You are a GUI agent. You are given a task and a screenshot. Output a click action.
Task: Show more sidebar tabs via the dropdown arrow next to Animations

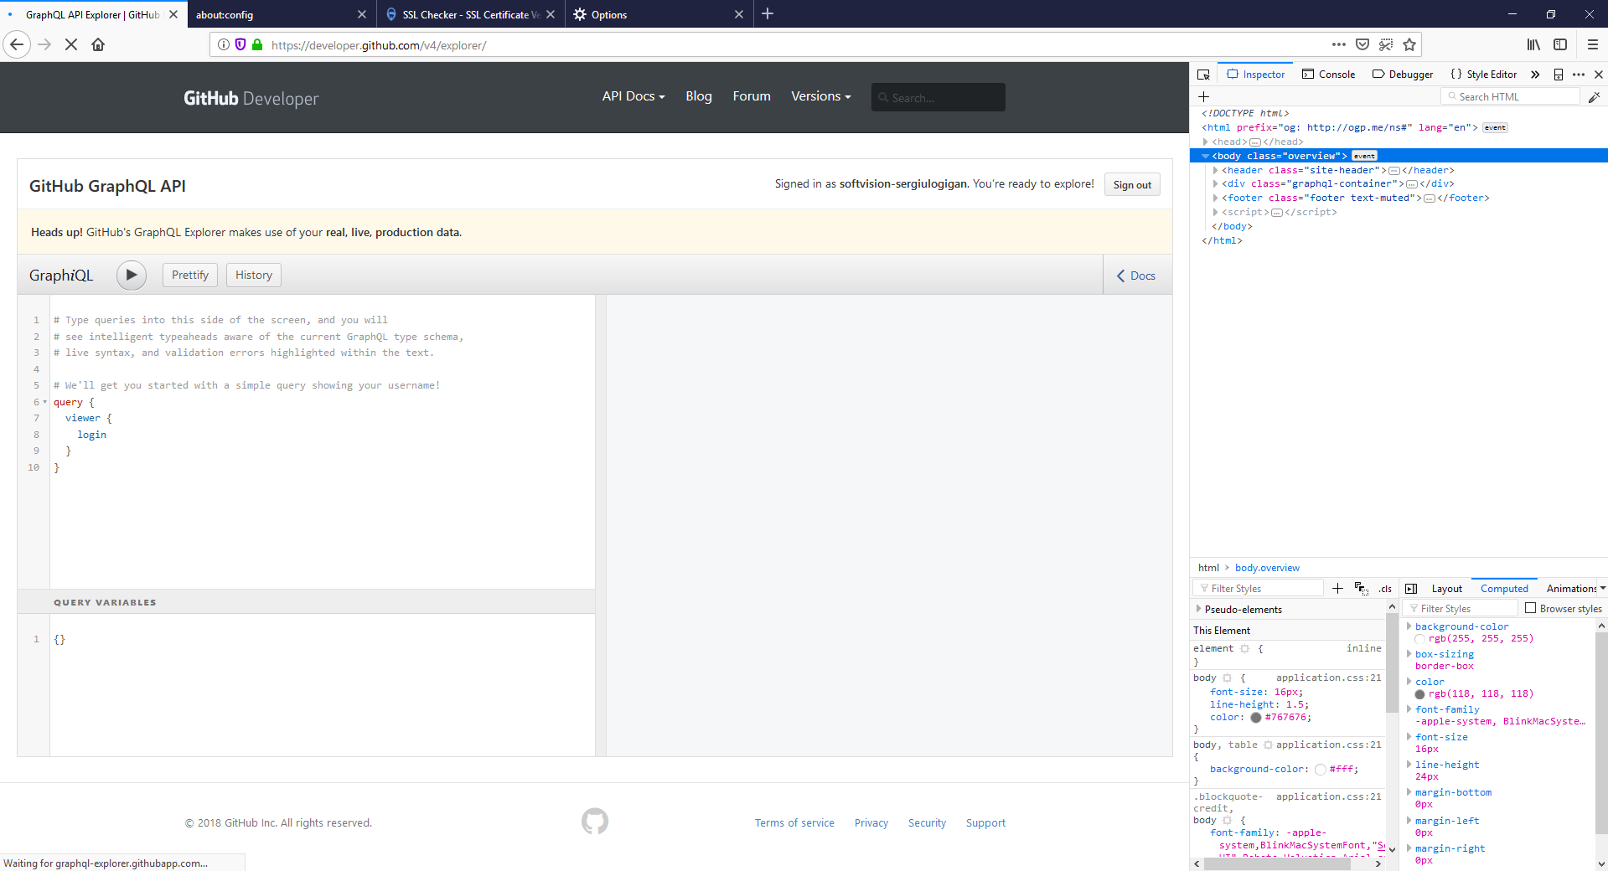1602,588
